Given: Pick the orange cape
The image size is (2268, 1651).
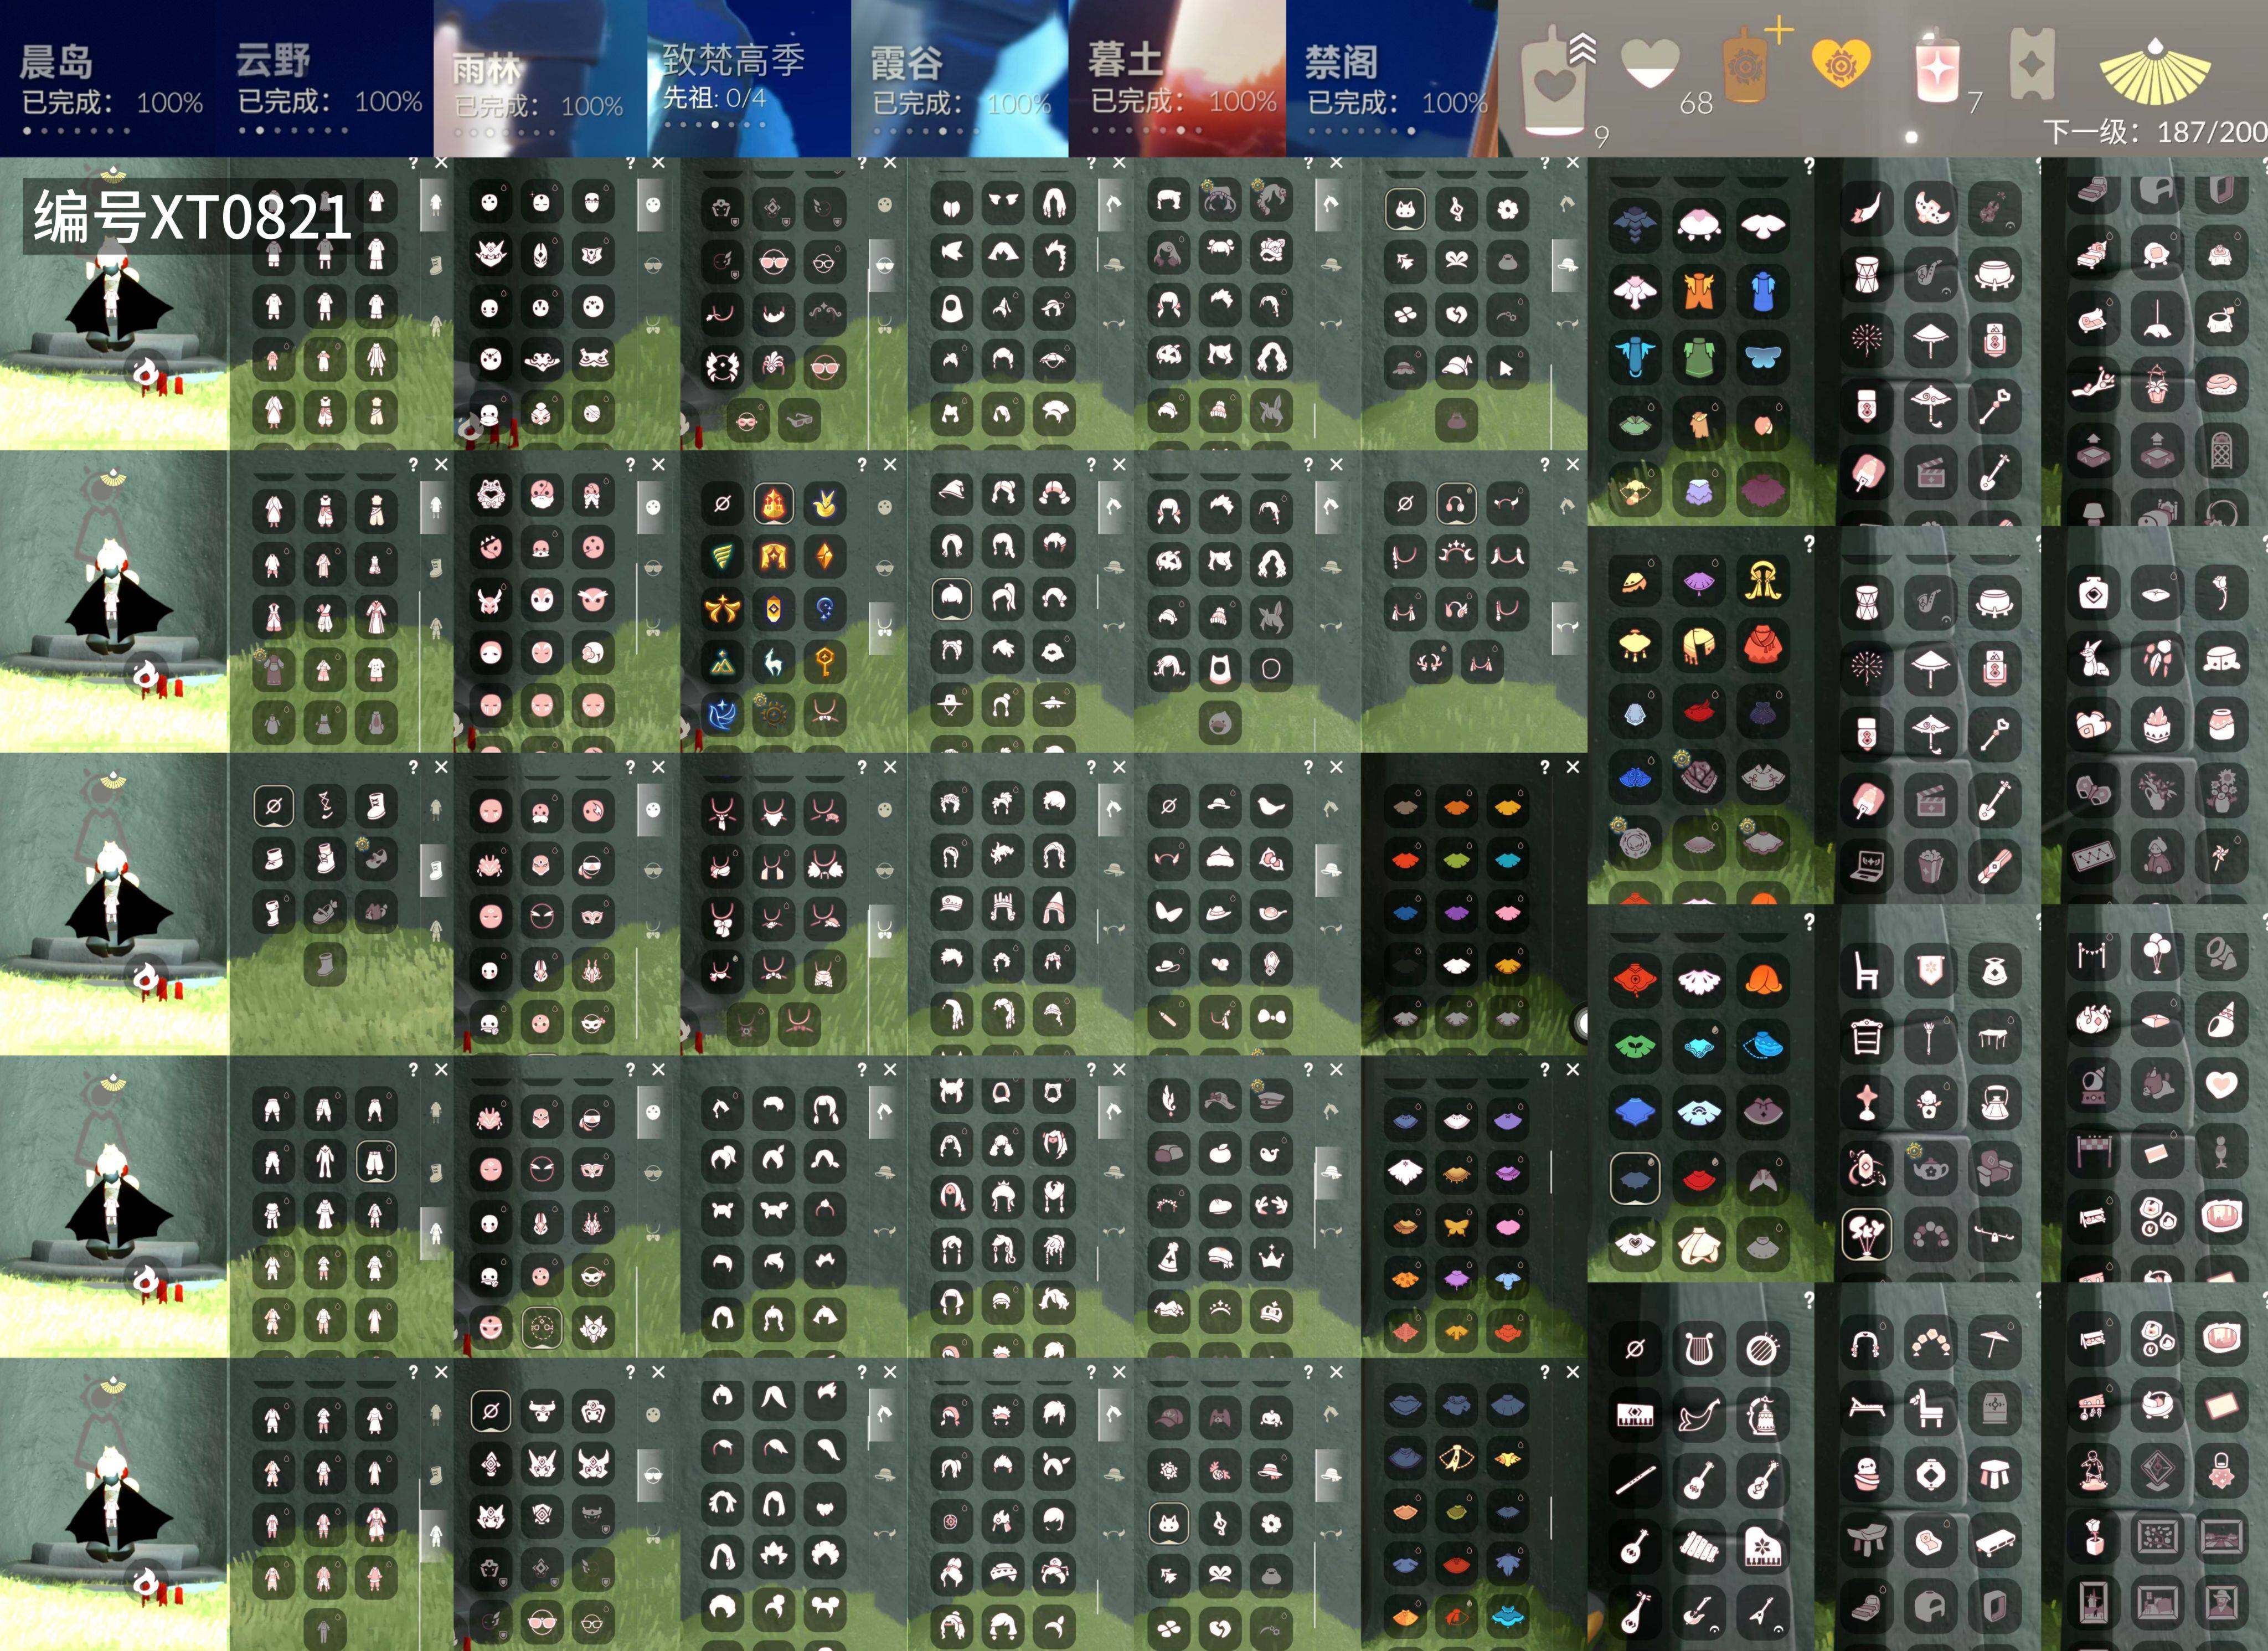Looking at the screenshot, I should [1457, 806].
